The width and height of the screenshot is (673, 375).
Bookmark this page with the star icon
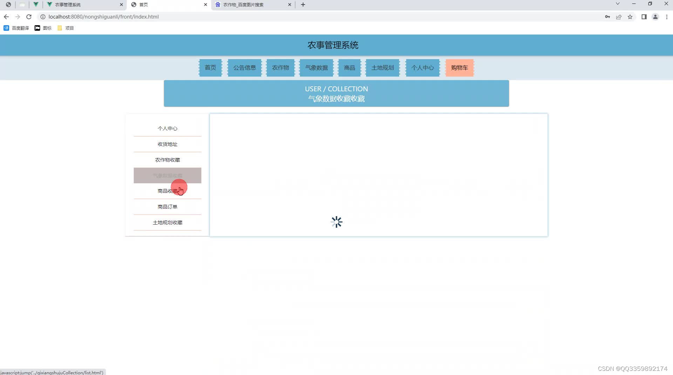click(630, 17)
